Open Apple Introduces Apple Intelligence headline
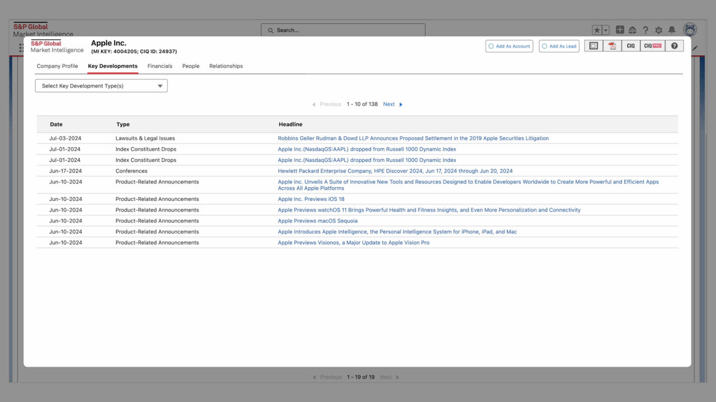716x402 pixels. (x=397, y=232)
